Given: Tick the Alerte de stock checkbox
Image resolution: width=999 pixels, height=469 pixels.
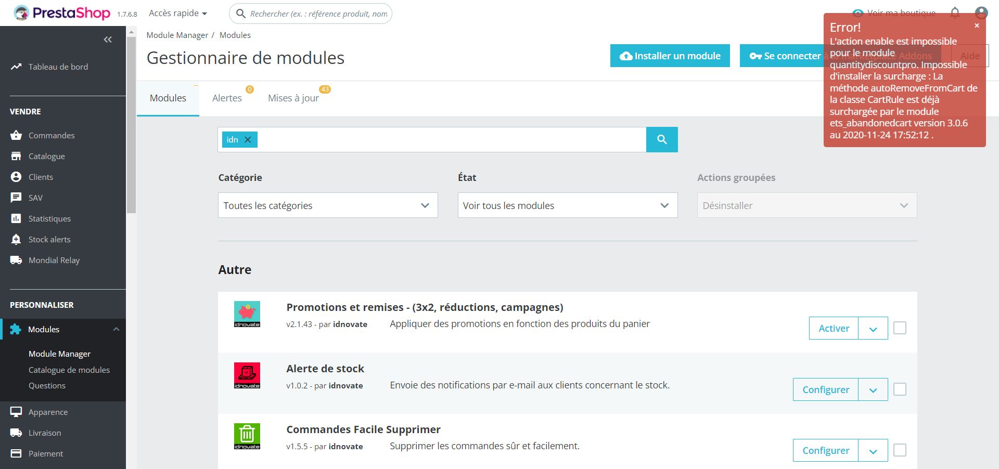Looking at the screenshot, I should tap(900, 389).
